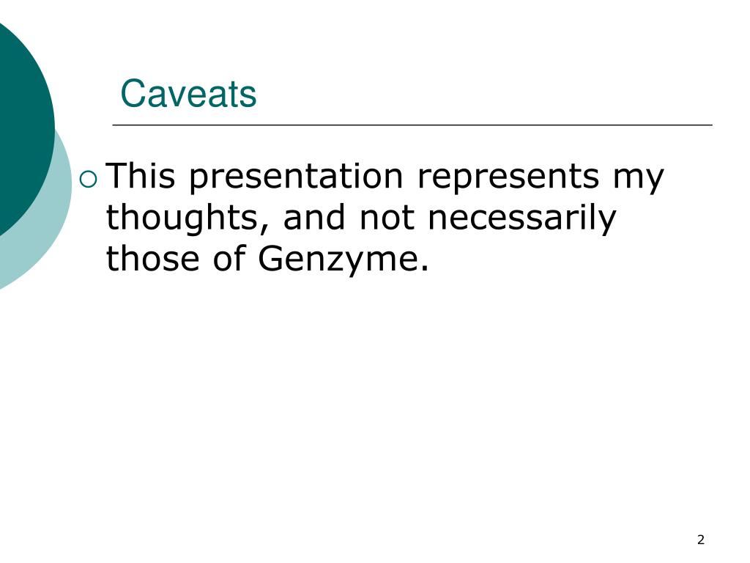
Task: Click the word "represents" in the first line
Action: [508, 178]
